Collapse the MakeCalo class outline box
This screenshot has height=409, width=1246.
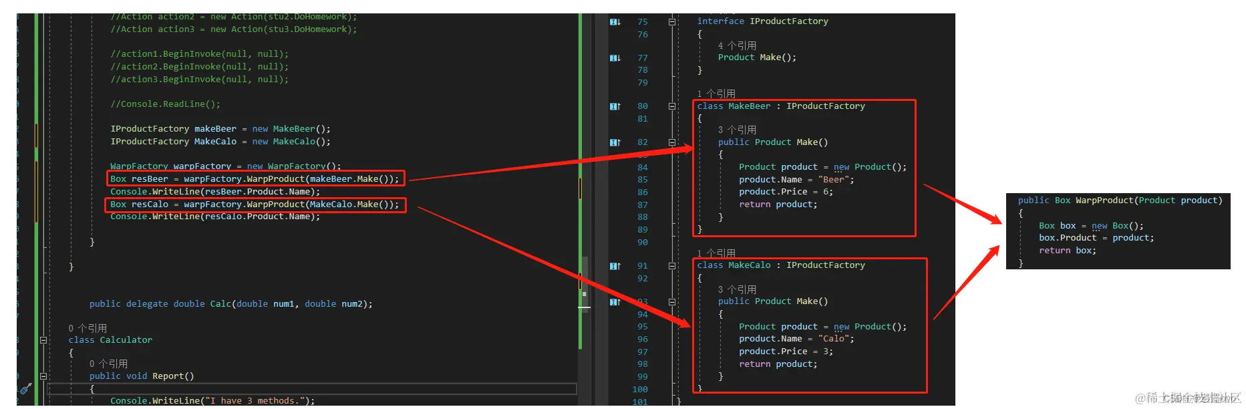(672, 266)
